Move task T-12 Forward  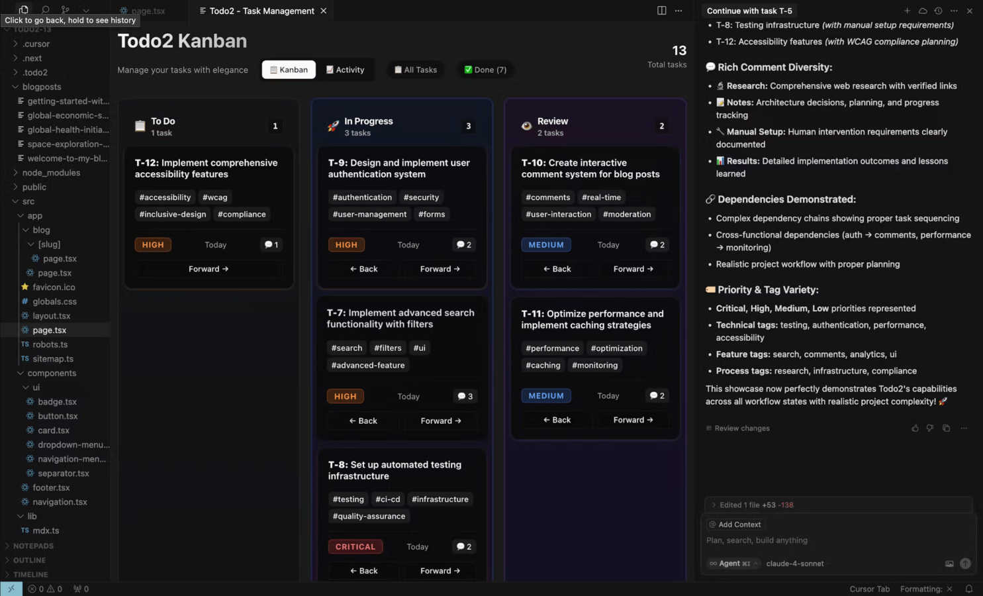[x=208, y=269]
